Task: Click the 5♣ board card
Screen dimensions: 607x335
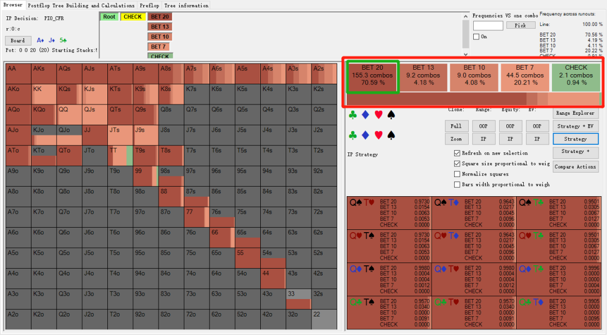Action: tap(63, 40)
